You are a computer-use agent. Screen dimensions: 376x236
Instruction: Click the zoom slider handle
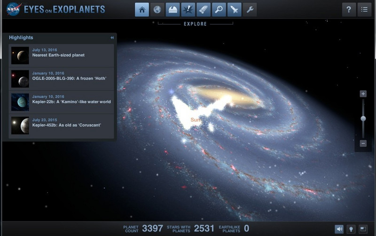363,118
